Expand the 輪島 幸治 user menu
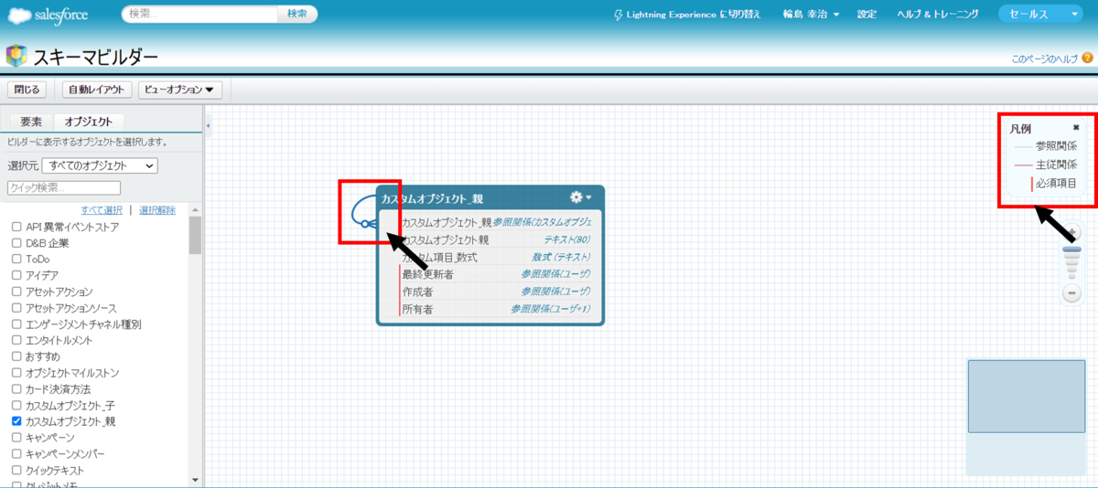This screenshot has width=1098, height=488. (812, 15)
